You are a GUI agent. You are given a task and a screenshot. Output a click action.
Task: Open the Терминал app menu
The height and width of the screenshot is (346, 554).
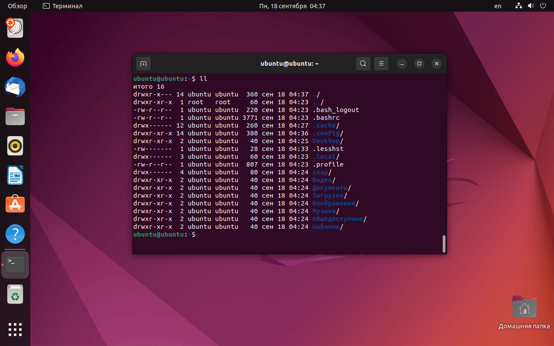point(63,6)
